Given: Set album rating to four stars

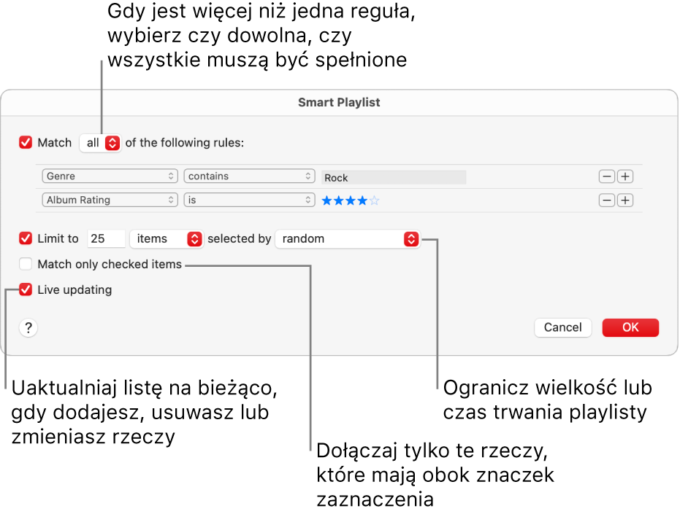Looking at the screenshot, I should (x=362, y=200).
